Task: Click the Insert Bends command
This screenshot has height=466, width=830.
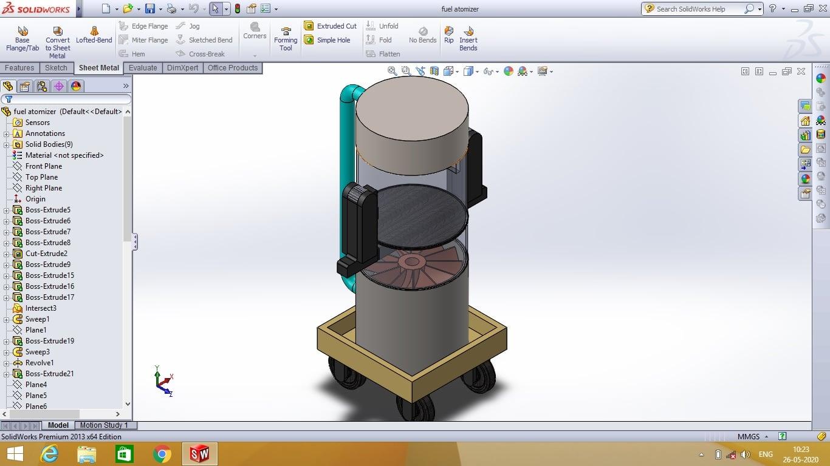Action: tap(468, 38)
